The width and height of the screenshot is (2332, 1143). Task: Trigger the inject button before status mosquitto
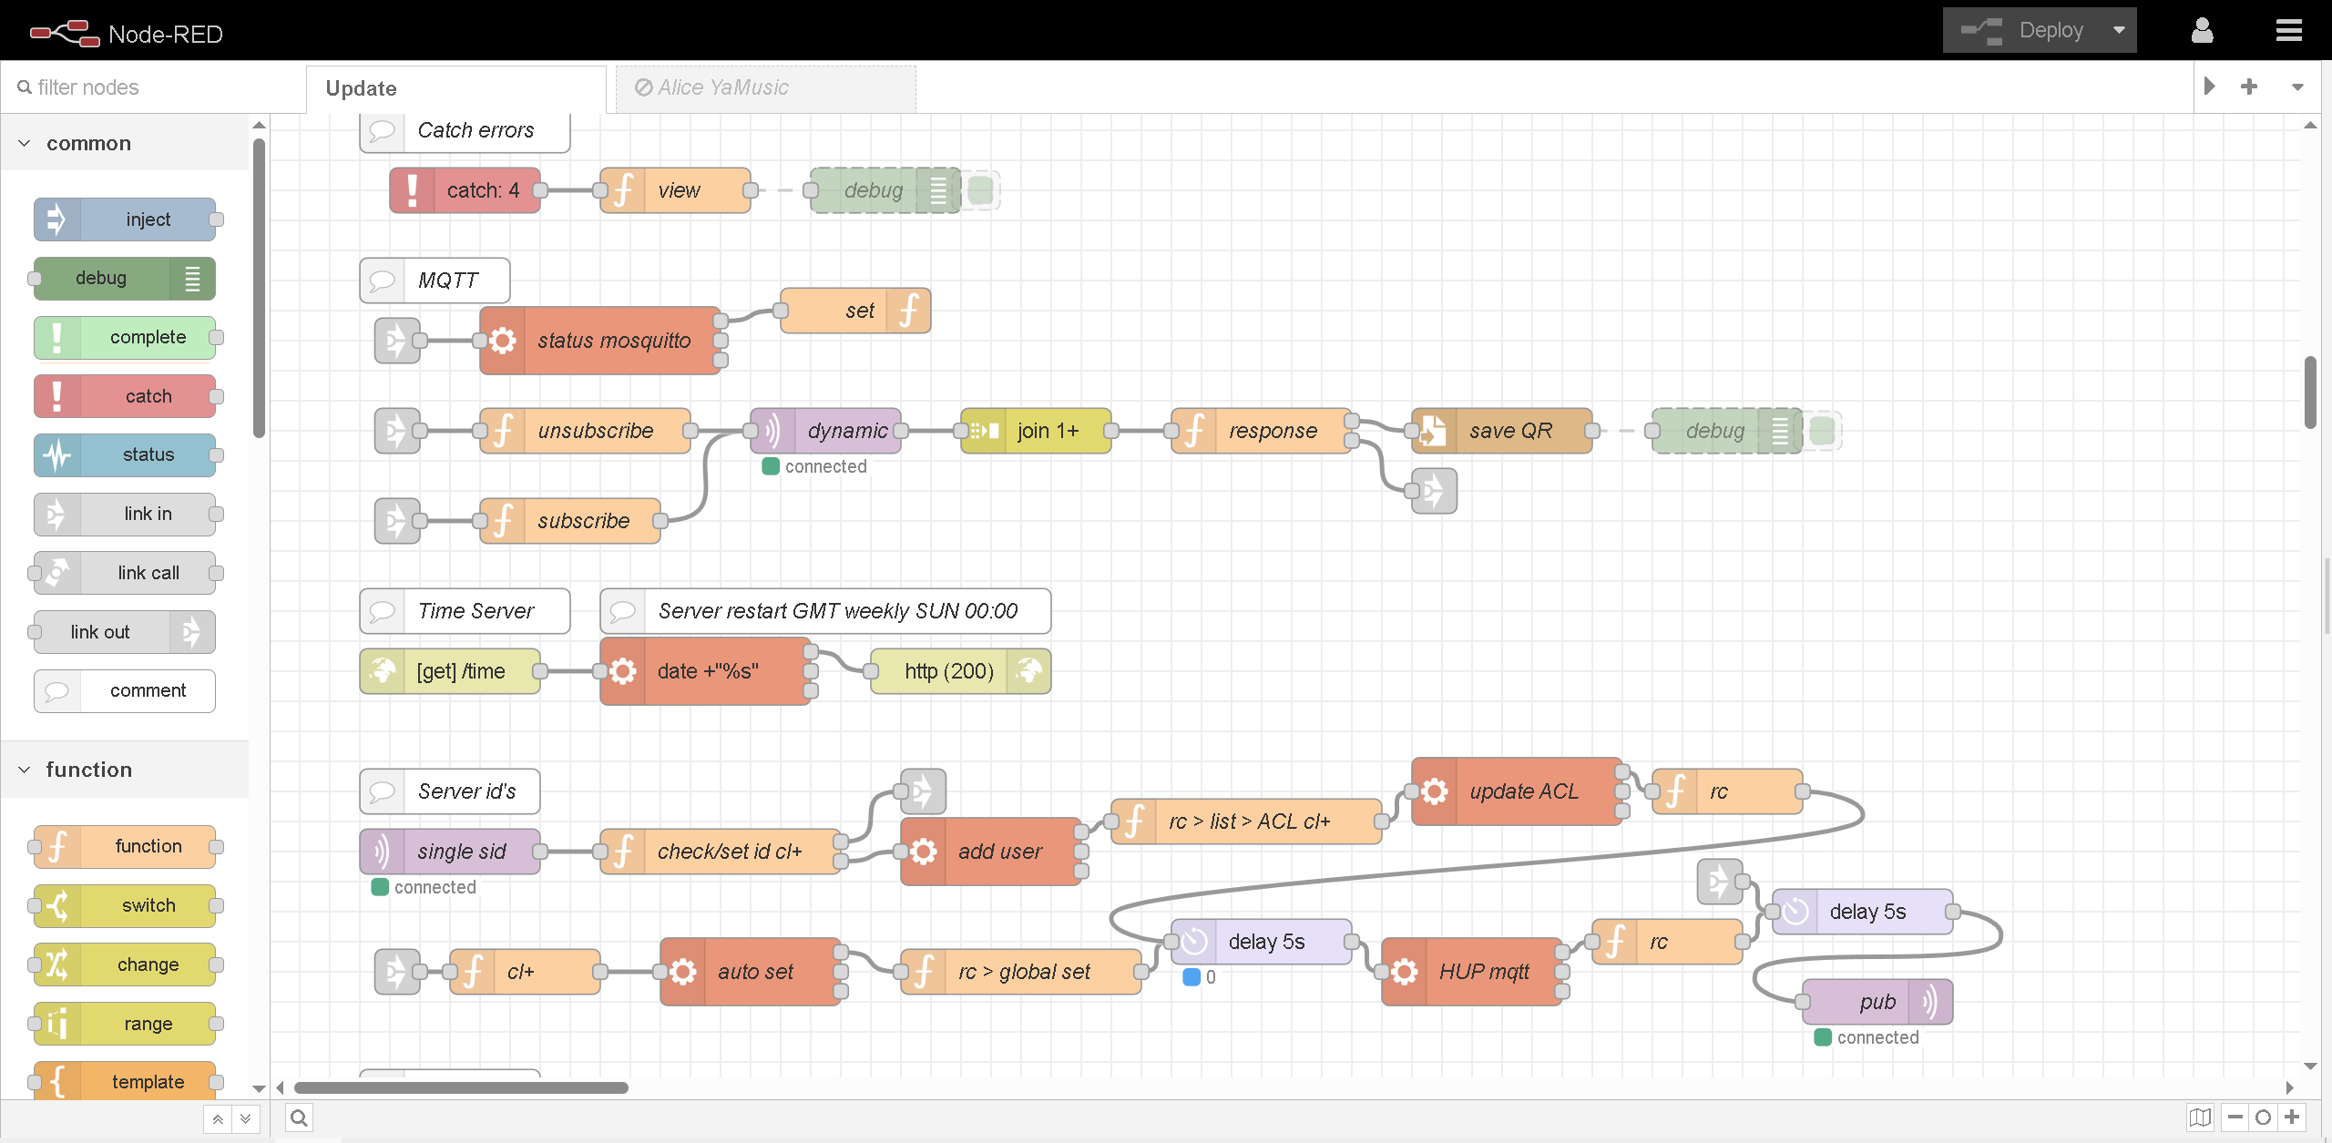click(391, 341)
